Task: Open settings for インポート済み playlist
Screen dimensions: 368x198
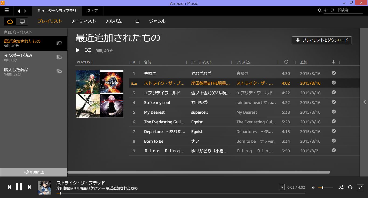Action: coord(59,57)
